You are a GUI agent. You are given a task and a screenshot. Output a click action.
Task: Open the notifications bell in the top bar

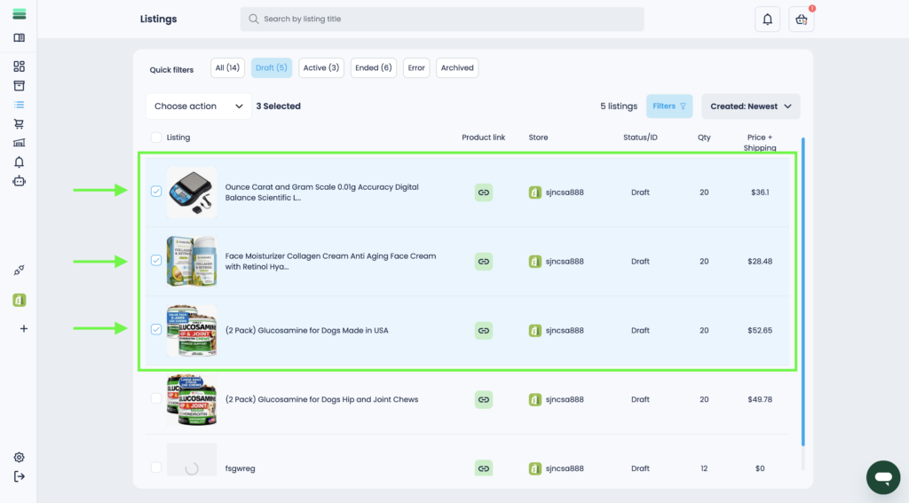coord(767,20)
